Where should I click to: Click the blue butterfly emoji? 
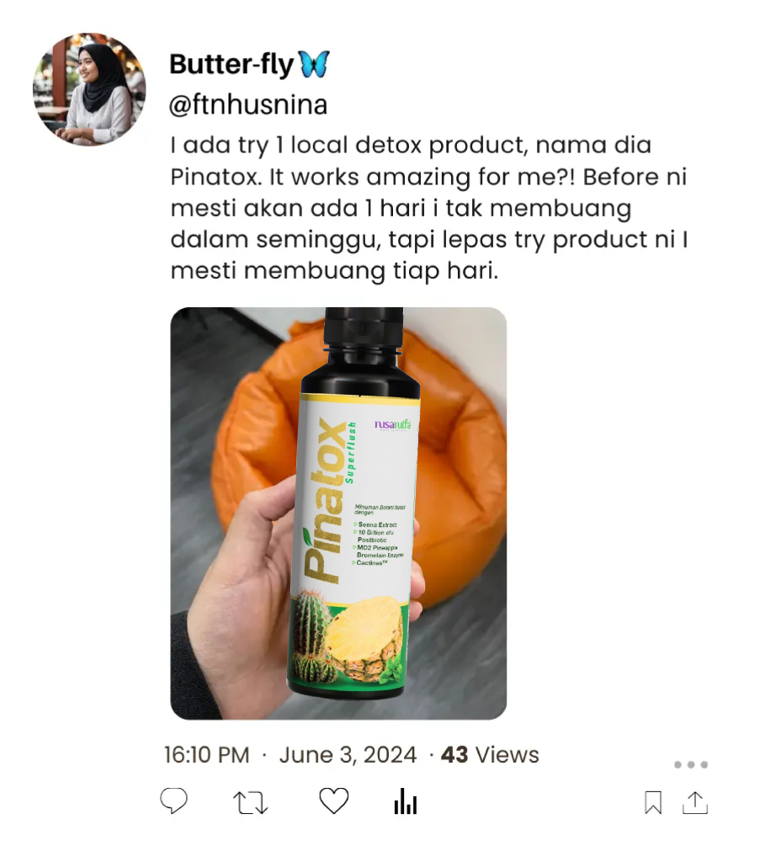point(314,64)
